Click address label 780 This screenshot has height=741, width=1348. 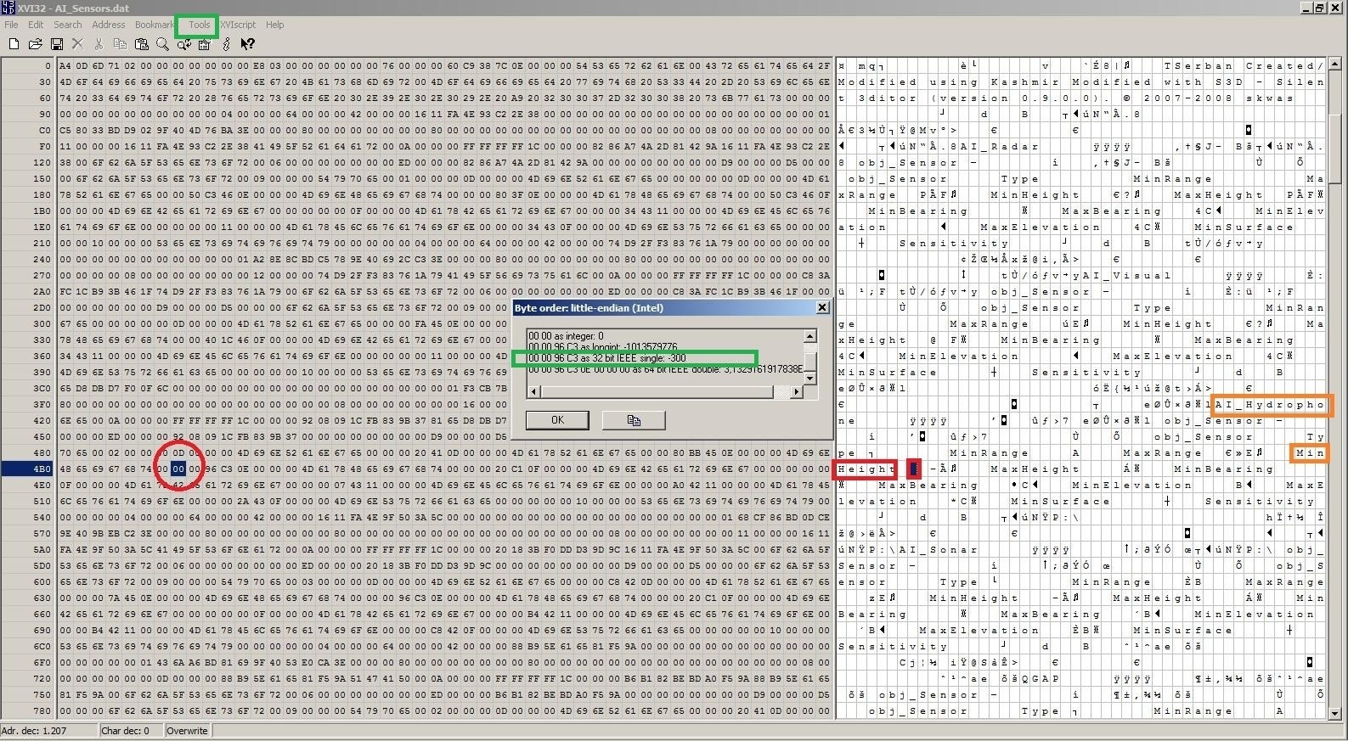42,710
